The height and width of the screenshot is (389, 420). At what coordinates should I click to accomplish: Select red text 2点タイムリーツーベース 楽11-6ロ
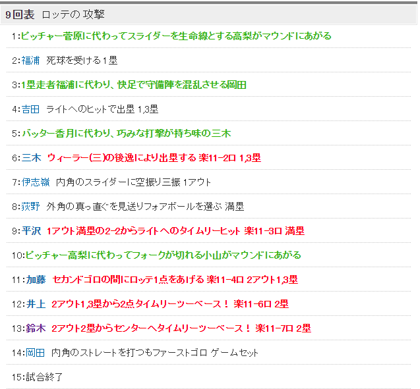click(x=170, y=304)
